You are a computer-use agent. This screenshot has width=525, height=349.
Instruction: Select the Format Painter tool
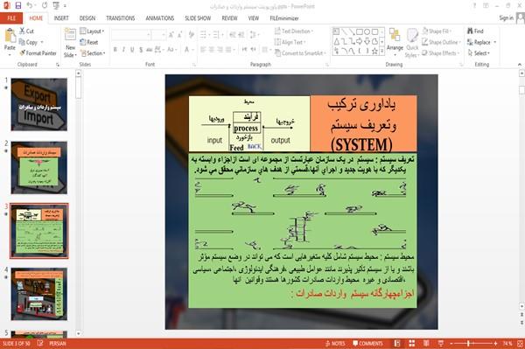pyautogui.click(x=38, y=53)
